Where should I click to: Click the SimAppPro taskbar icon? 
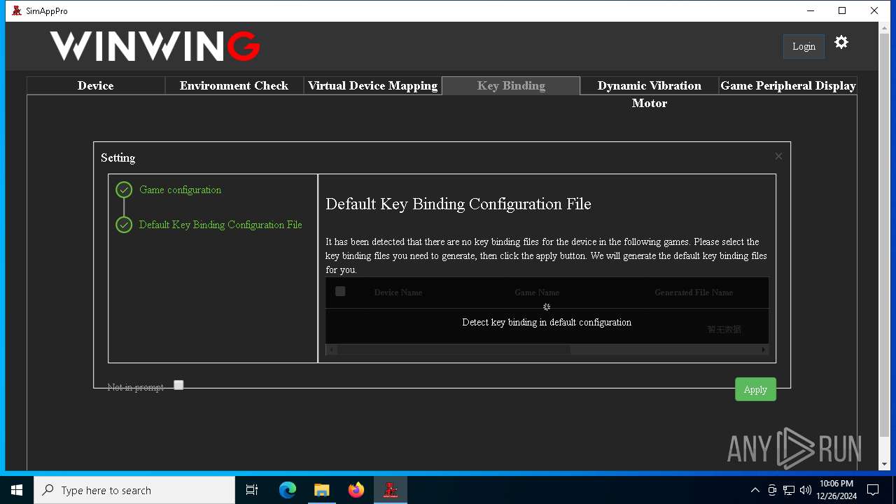(x=391, y=490)
